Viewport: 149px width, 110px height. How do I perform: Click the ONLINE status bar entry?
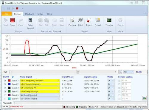5,107
